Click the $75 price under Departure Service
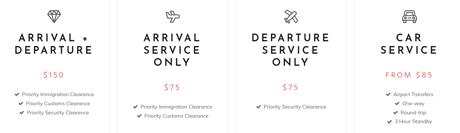The height and width of the screenshot is (133, 460). pyautogui.click(x=291, y=88)
